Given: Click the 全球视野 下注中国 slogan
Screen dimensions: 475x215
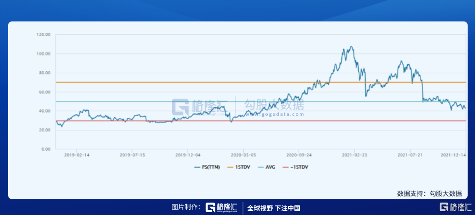Looking at the screenshot, I should (273, 208).
